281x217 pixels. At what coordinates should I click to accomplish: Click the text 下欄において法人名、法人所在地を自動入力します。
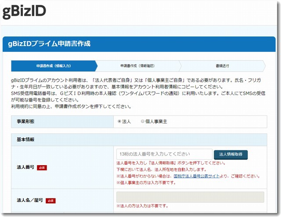point(162,170)
